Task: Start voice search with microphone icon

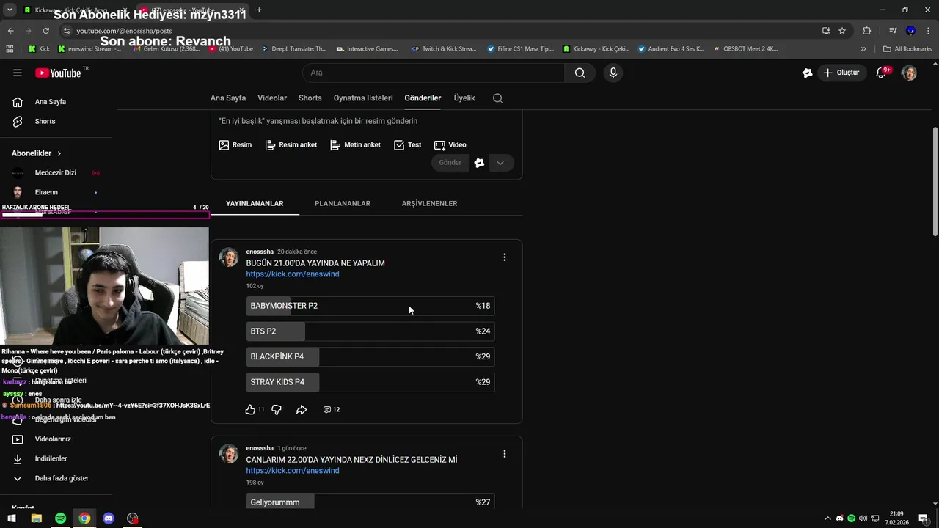Action: click(613, 73)
